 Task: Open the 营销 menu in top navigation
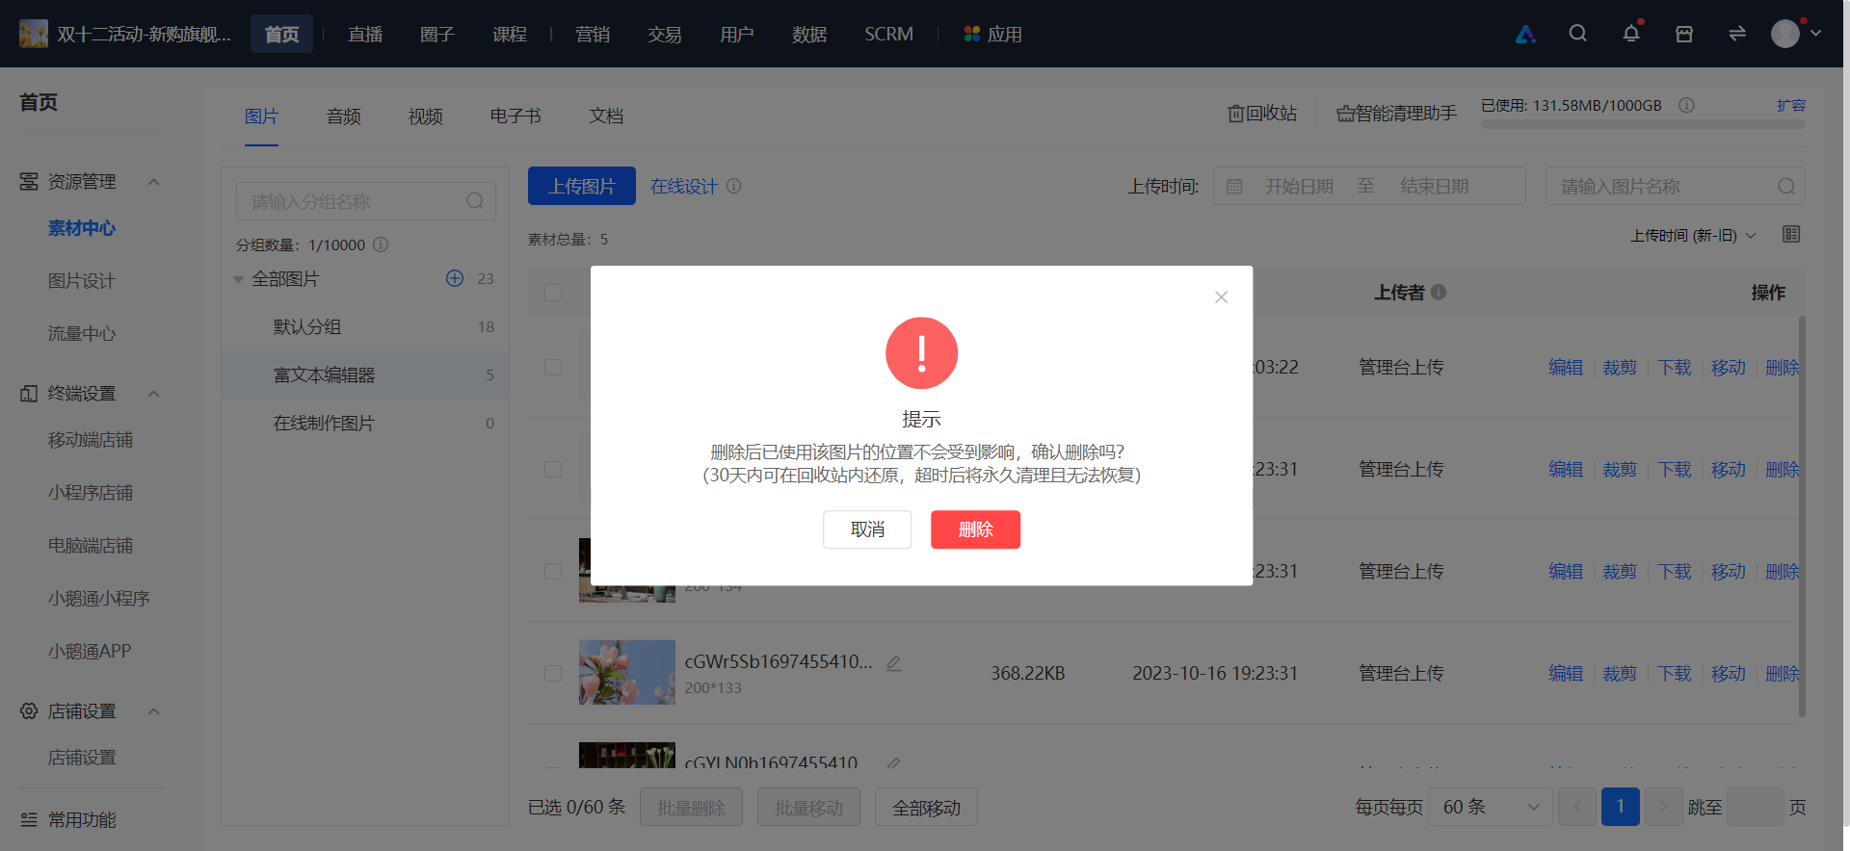(593, 35)
